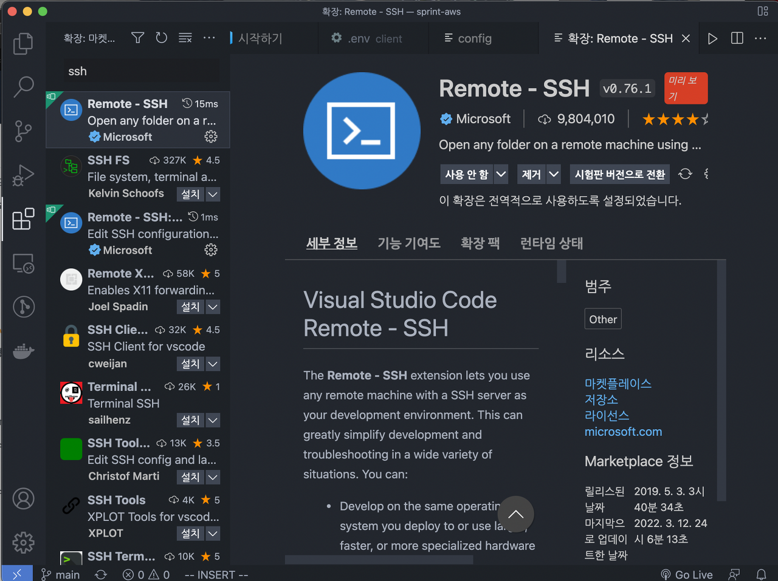Open the remote window indicator in status bar
This screenshot has width=778, height=581.
[x=16, y=574]
